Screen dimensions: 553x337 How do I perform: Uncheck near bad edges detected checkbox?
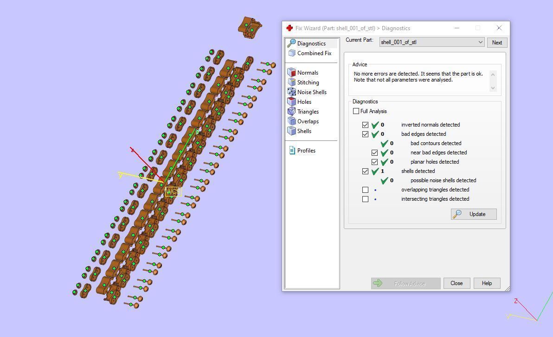[374, 153]
